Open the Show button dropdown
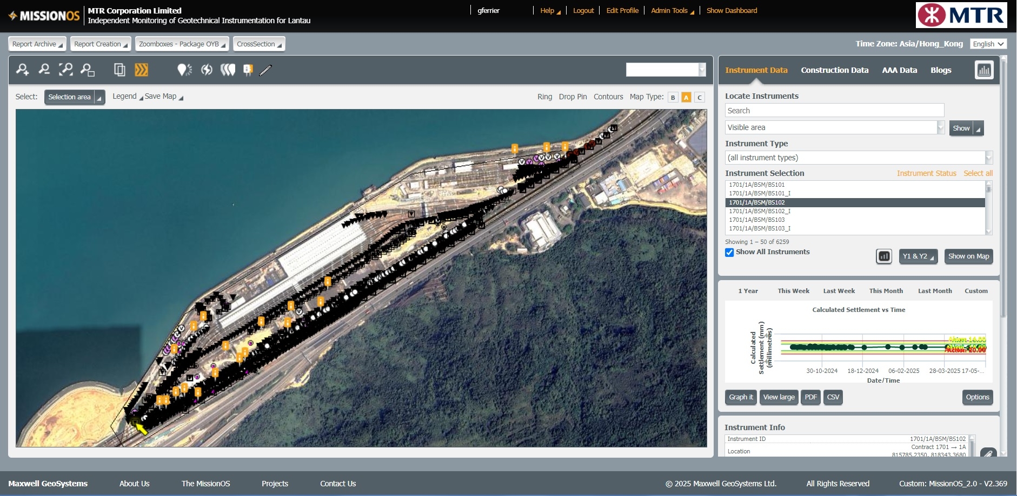Screen dimensions: 1017x496 (x=978, y=128)
